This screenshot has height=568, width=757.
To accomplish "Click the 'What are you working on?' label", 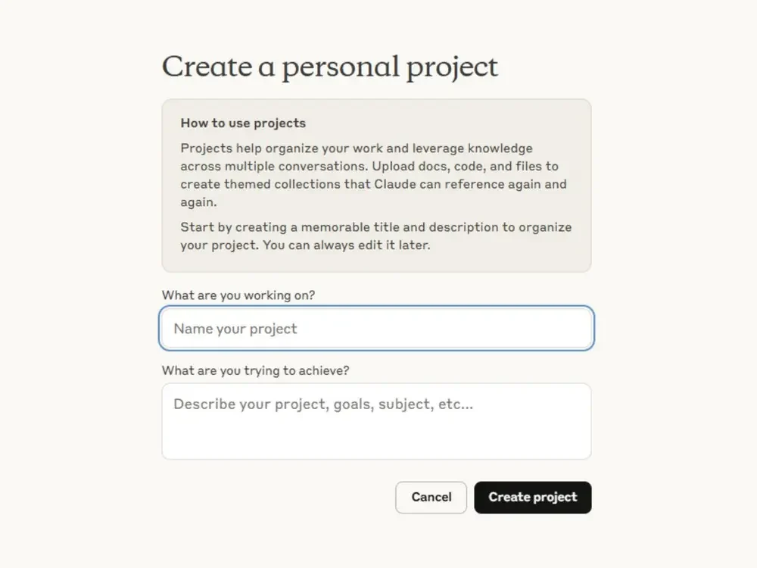I will pyautogui.click(x=238, y=295).
